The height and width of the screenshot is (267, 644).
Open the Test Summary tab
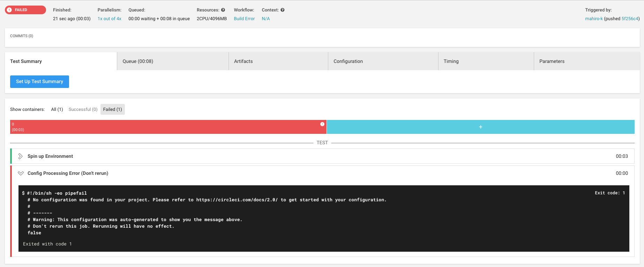coord(61,61)
